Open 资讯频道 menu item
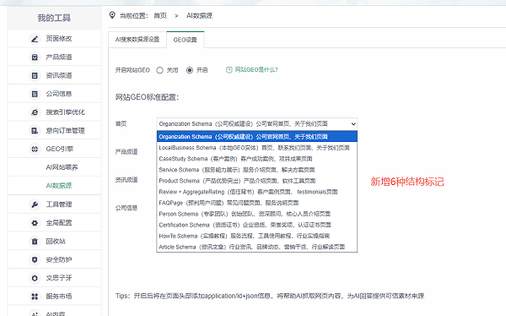The width and height of the screenshot is (506, 316). (x=55, y=76)
